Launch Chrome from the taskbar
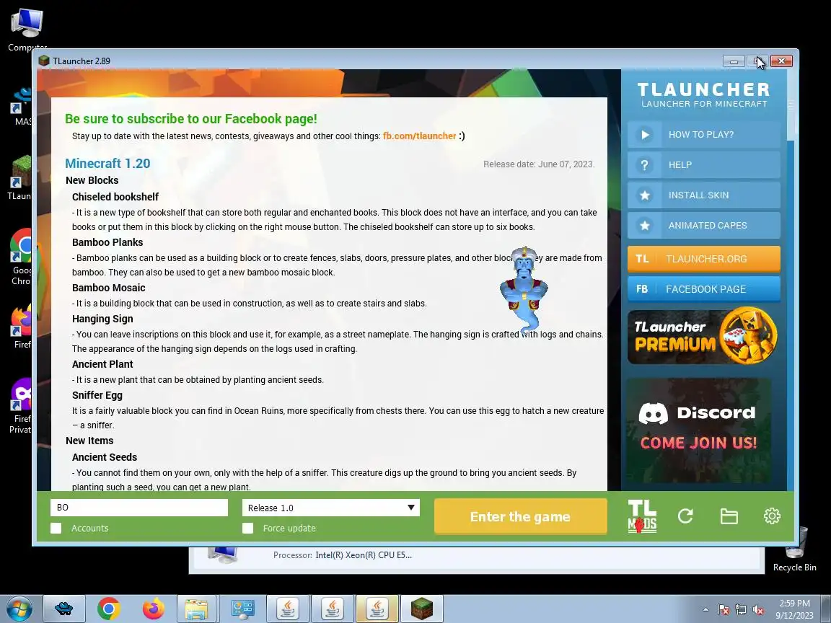 (109, 609)
